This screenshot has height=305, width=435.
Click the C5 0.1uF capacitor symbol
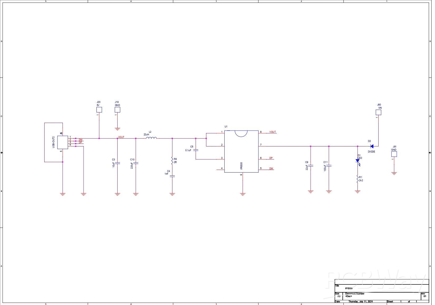(196, 150)
